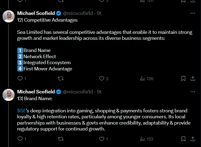This screenshot has height=147, width=201.
Task: Share the Competitive Advantages tweet
Action: coord(193,79)
